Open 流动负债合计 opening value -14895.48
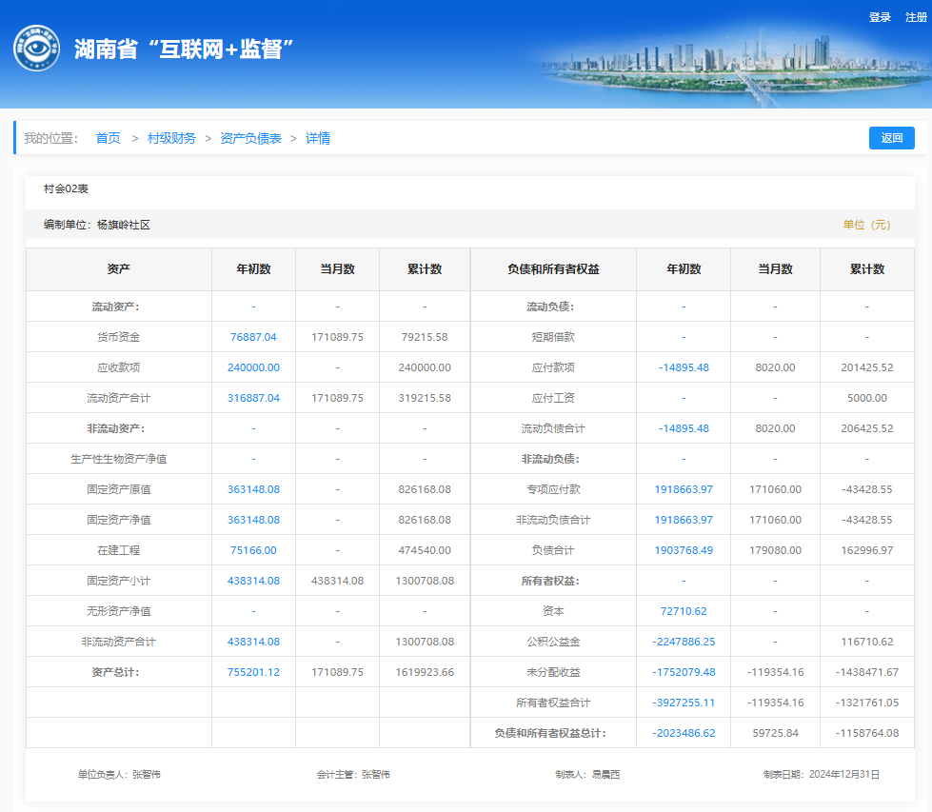932x812 pixels. click(684, 428)
